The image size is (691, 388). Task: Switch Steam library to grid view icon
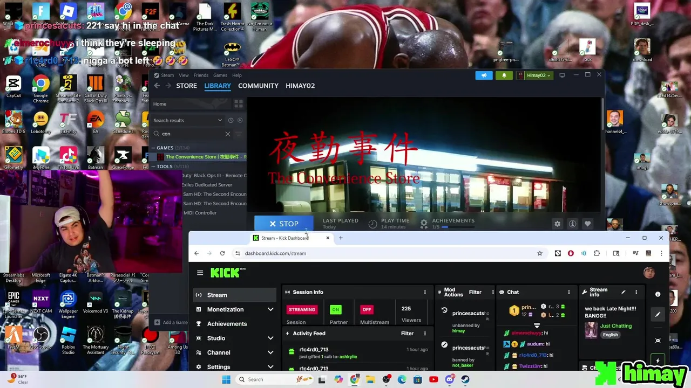click(238, 104)
